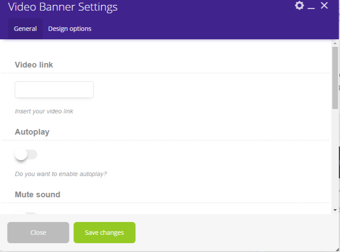Open the settings gear in the header
The height and width of the screenshot is (252, 340).
tap(299, 6)
